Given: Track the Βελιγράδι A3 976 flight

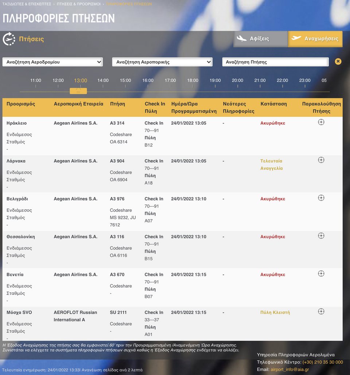Looking at the screenshot, I should click(321, 198).
